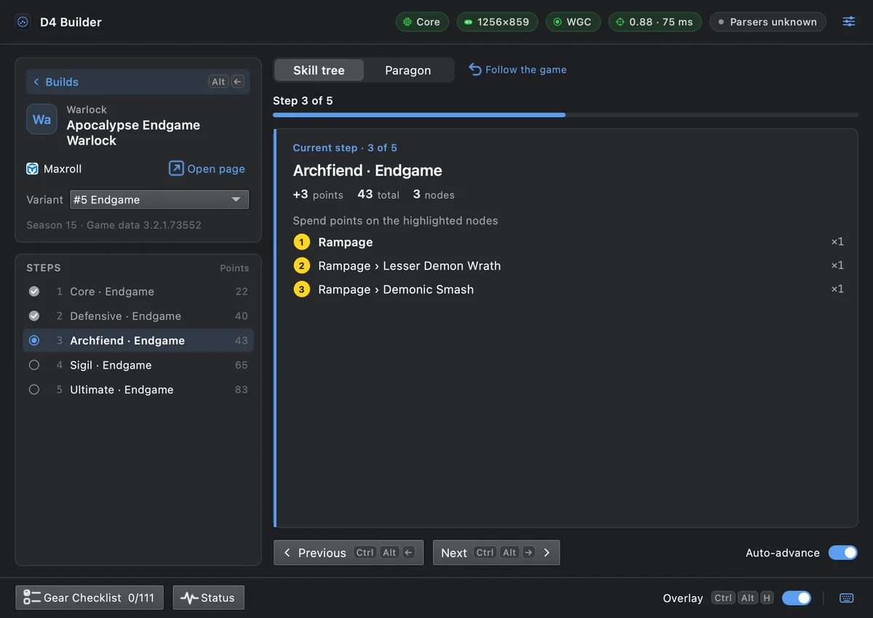
Task: Click the Next step button
Action: point(496,553)
